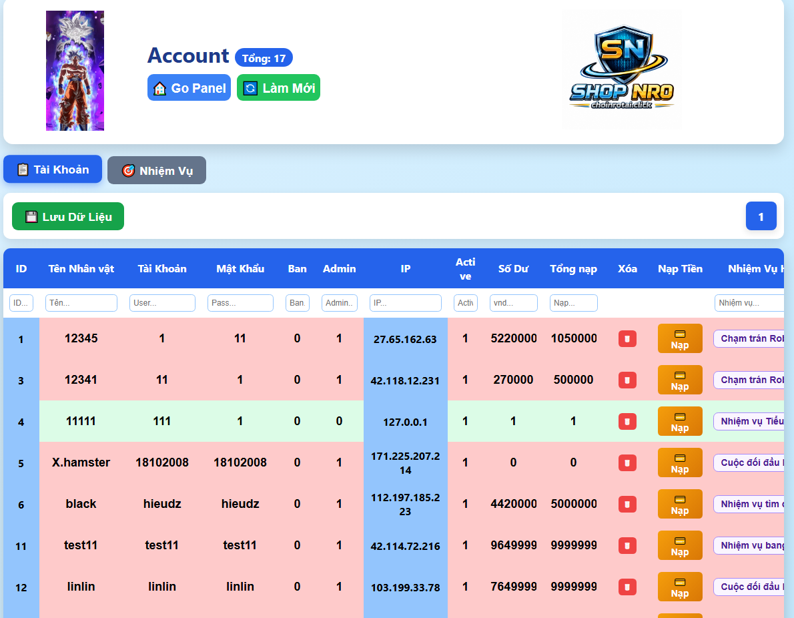Viewport: 794px width, 618px height.
Task: Focus the vnd balance filter
Action: 514,303
